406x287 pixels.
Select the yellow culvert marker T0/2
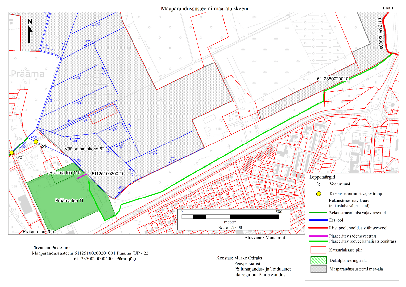click(x=12, y=153)
